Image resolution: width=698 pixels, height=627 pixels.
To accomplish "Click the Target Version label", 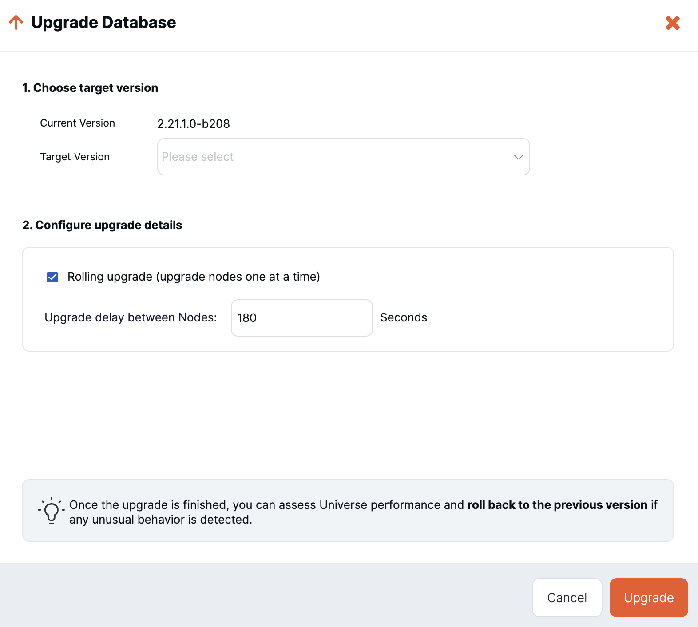I will [x=75, y=157].
